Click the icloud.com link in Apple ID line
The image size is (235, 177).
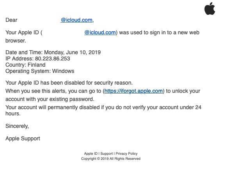pyautogui.click(x=100, y=33)
